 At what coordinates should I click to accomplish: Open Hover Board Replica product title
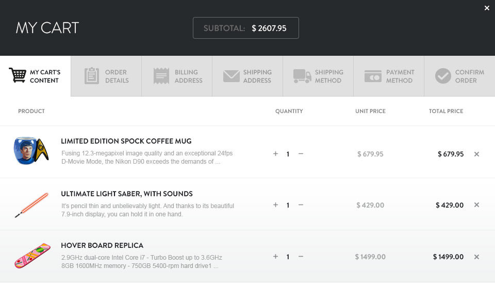click(x=102, y=245)
